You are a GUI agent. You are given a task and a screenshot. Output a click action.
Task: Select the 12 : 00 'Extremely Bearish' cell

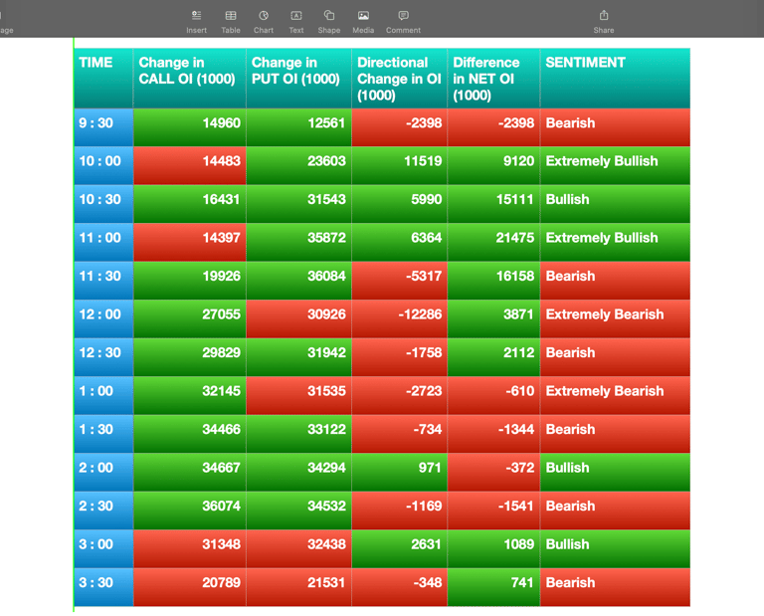(x=615, y=318)
